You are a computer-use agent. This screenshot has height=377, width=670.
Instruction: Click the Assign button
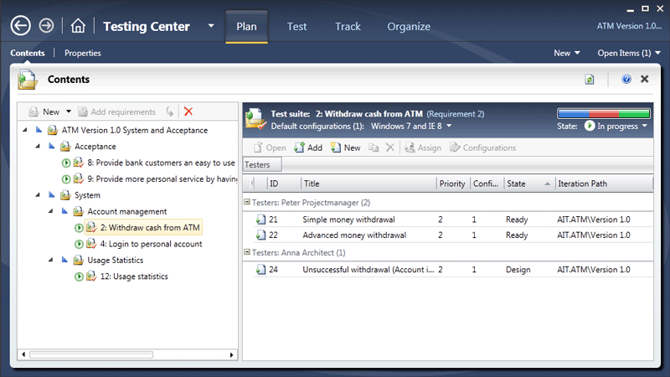pos(423,147)
